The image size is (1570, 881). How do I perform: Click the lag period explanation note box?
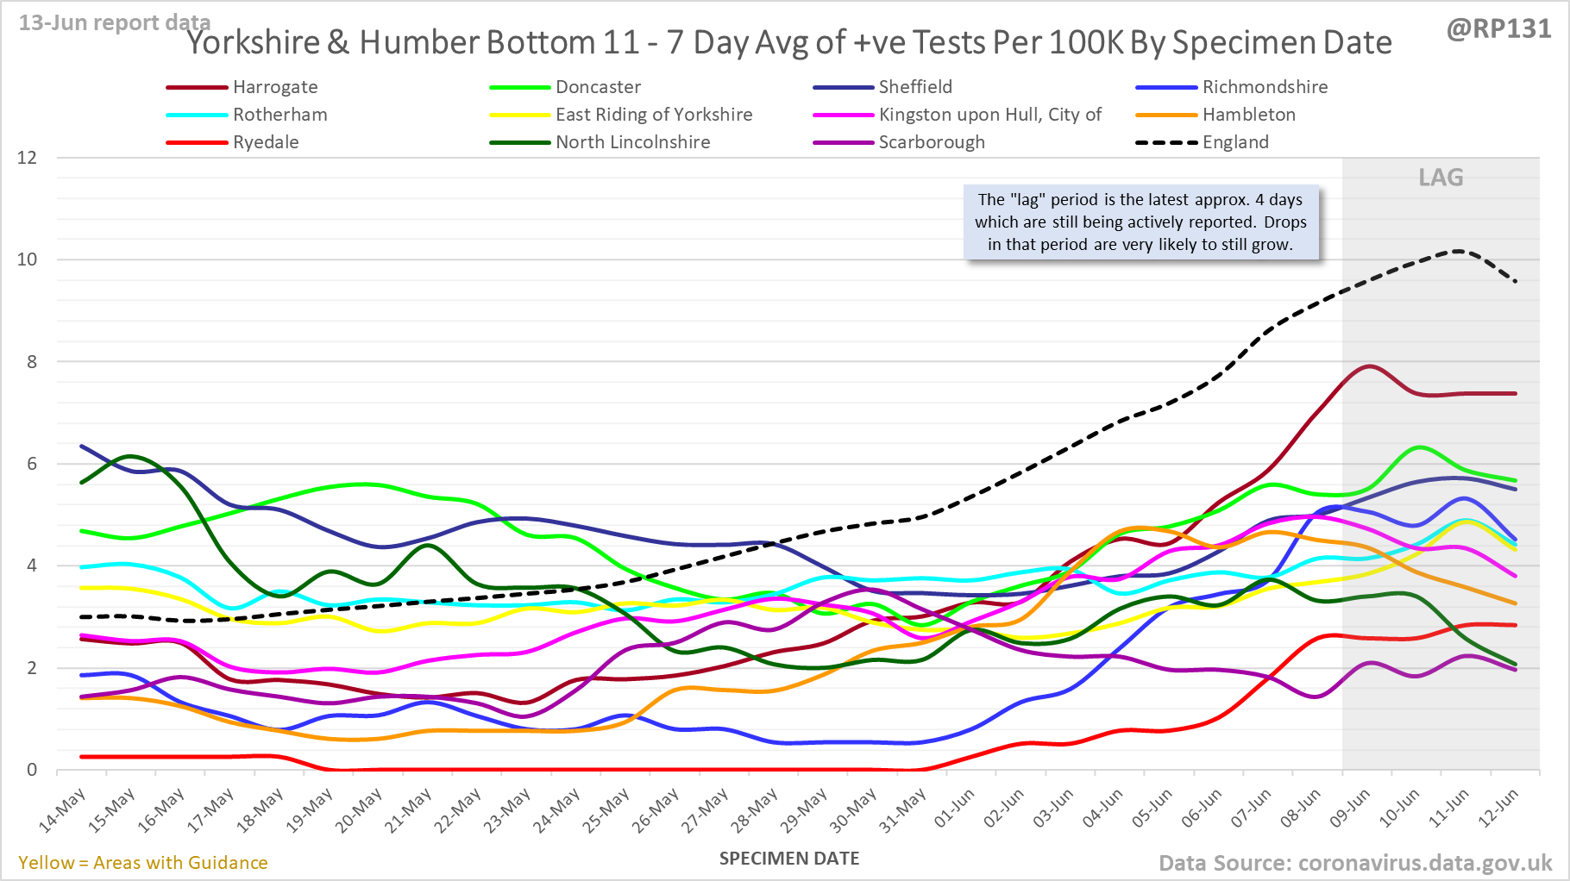point(1140,222)
